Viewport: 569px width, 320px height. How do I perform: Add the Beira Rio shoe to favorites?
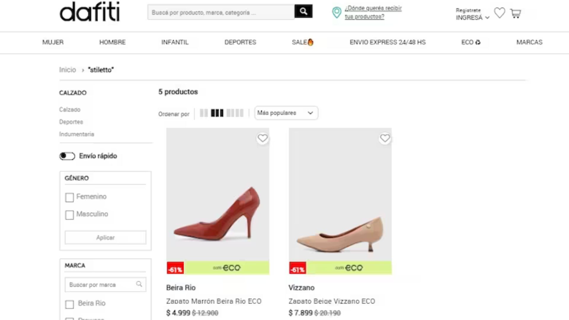coord(263,138)
